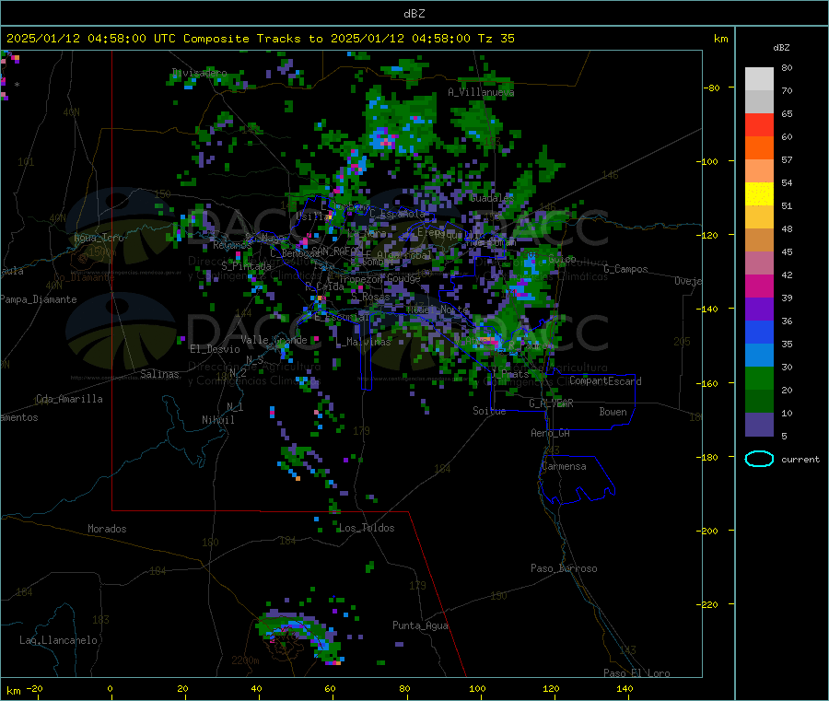Click the 'El_Desvio' map label

pos(215,349)
